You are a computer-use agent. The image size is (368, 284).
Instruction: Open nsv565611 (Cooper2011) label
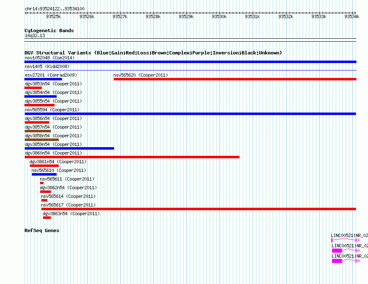coord(67,179)
